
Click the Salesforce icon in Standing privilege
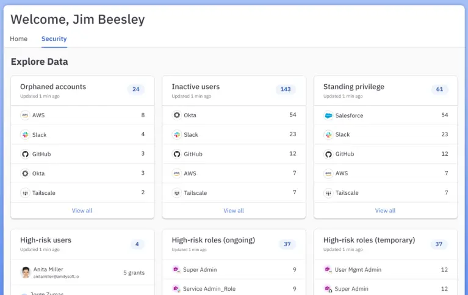point(328,115)
